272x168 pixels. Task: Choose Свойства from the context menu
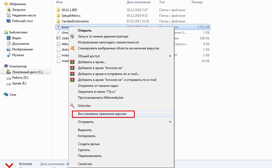point(85,164)
